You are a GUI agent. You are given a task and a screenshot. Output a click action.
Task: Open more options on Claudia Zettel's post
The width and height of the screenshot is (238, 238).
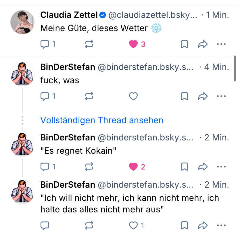coord(221,44)
